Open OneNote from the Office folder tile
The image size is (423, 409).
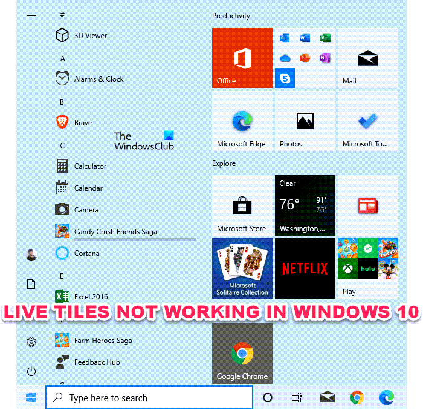(325, 58)
